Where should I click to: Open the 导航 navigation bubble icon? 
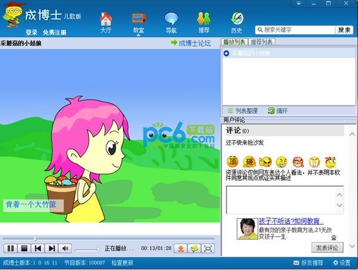(x=171, y=23)
